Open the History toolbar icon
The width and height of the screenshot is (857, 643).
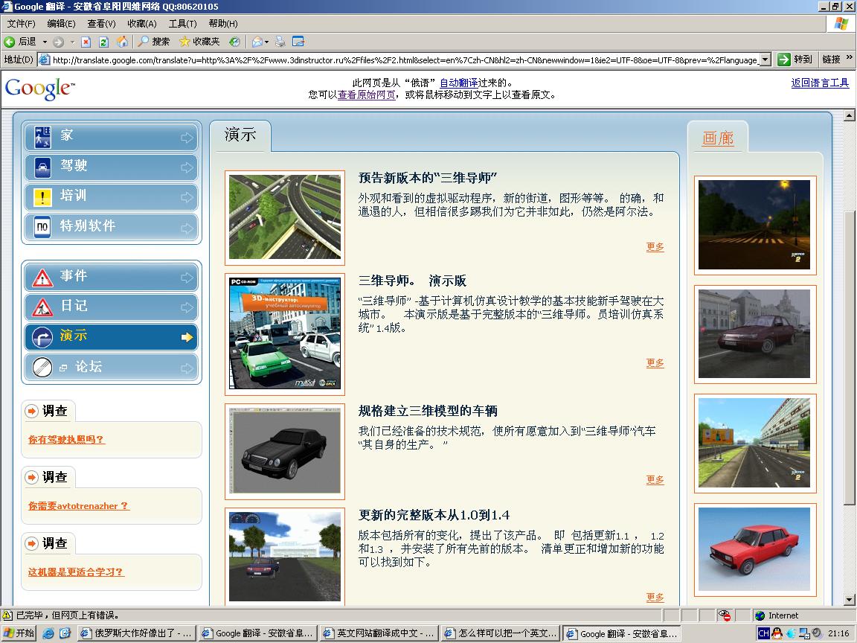[x=234, y=42]
